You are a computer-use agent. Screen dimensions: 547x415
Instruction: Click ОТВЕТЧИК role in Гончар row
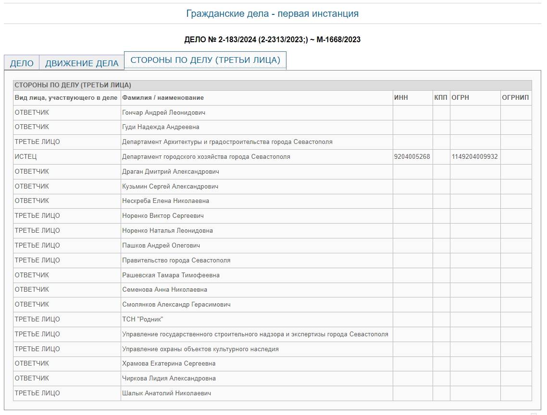pyautogui.click(x=32, y=112)
